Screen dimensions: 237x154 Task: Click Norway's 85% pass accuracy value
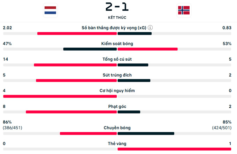(x=227, y=122)
